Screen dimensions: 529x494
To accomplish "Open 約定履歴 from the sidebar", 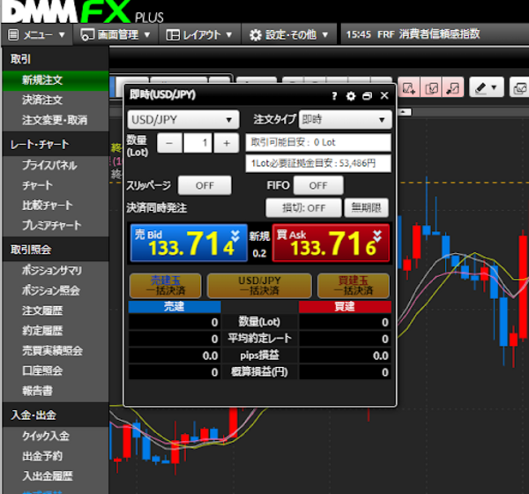I will [x=56, y=331].
